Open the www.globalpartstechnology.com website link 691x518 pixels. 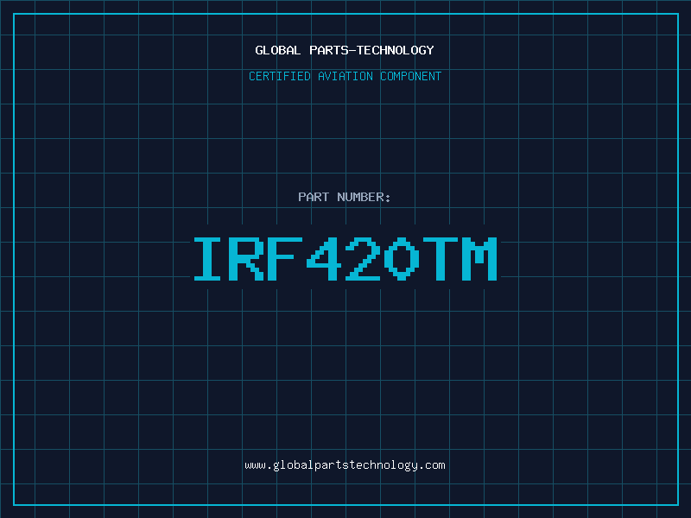(x=345, y=465)
